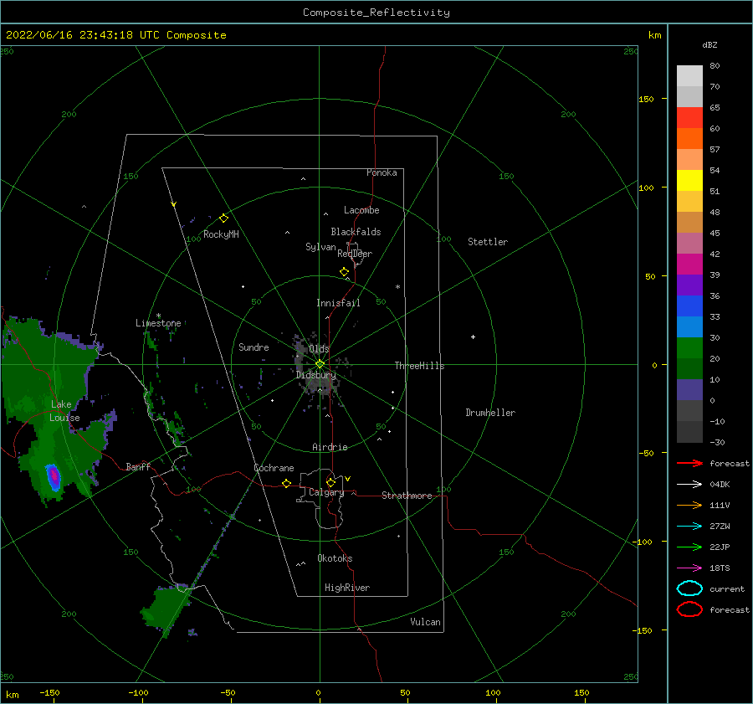Click the HighRiver label

[x=347, y=588]
